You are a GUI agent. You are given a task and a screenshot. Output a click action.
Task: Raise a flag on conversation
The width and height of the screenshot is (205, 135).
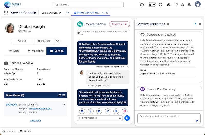(116, 111)
